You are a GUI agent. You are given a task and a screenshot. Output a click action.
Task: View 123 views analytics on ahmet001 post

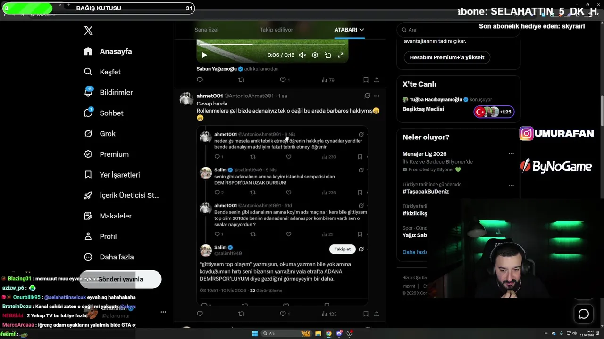pos(329,314)
